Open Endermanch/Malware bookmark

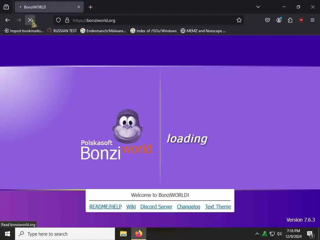pyautogui.click(x=103, y=31)
